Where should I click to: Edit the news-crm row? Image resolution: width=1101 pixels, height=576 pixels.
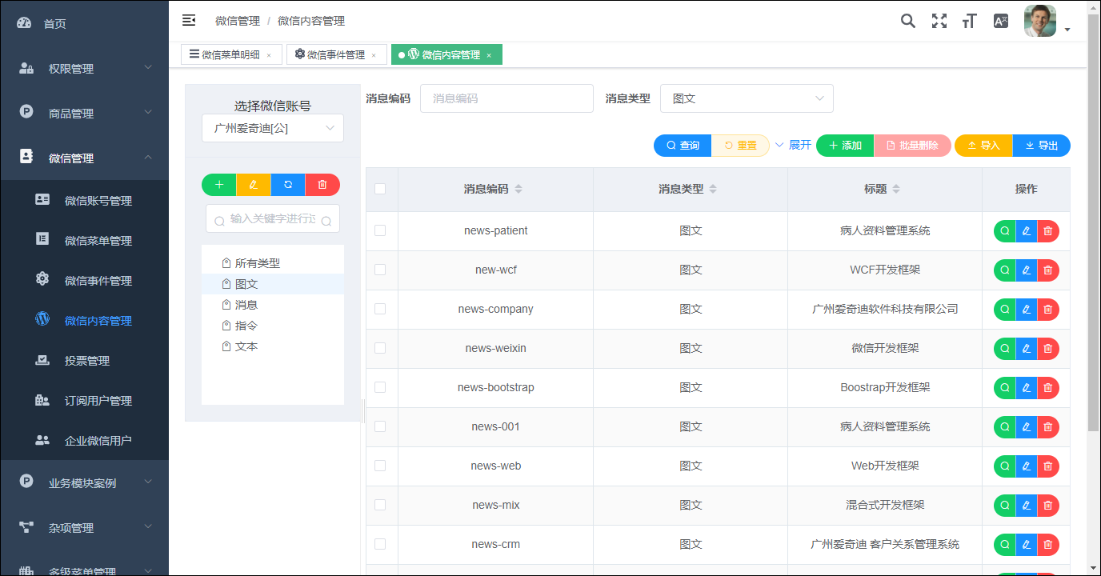coord(1027,545)
